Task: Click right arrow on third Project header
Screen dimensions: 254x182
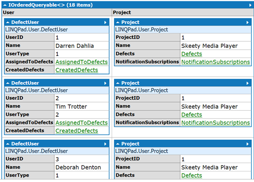Action: coord(248,144)
